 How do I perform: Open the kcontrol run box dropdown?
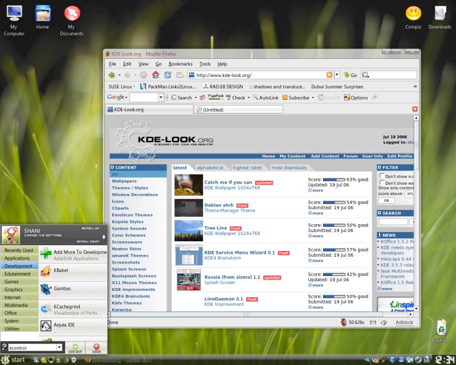[x=59, y=347]
